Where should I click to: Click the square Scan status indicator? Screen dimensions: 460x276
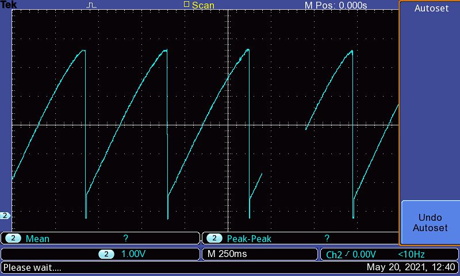pos(186,5)
